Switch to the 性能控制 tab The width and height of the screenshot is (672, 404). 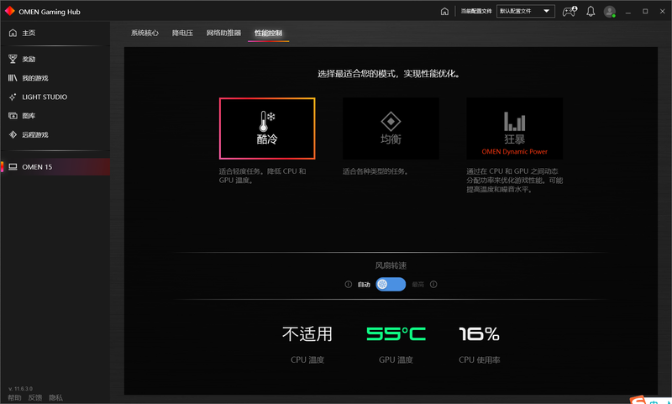coord(268,33)
